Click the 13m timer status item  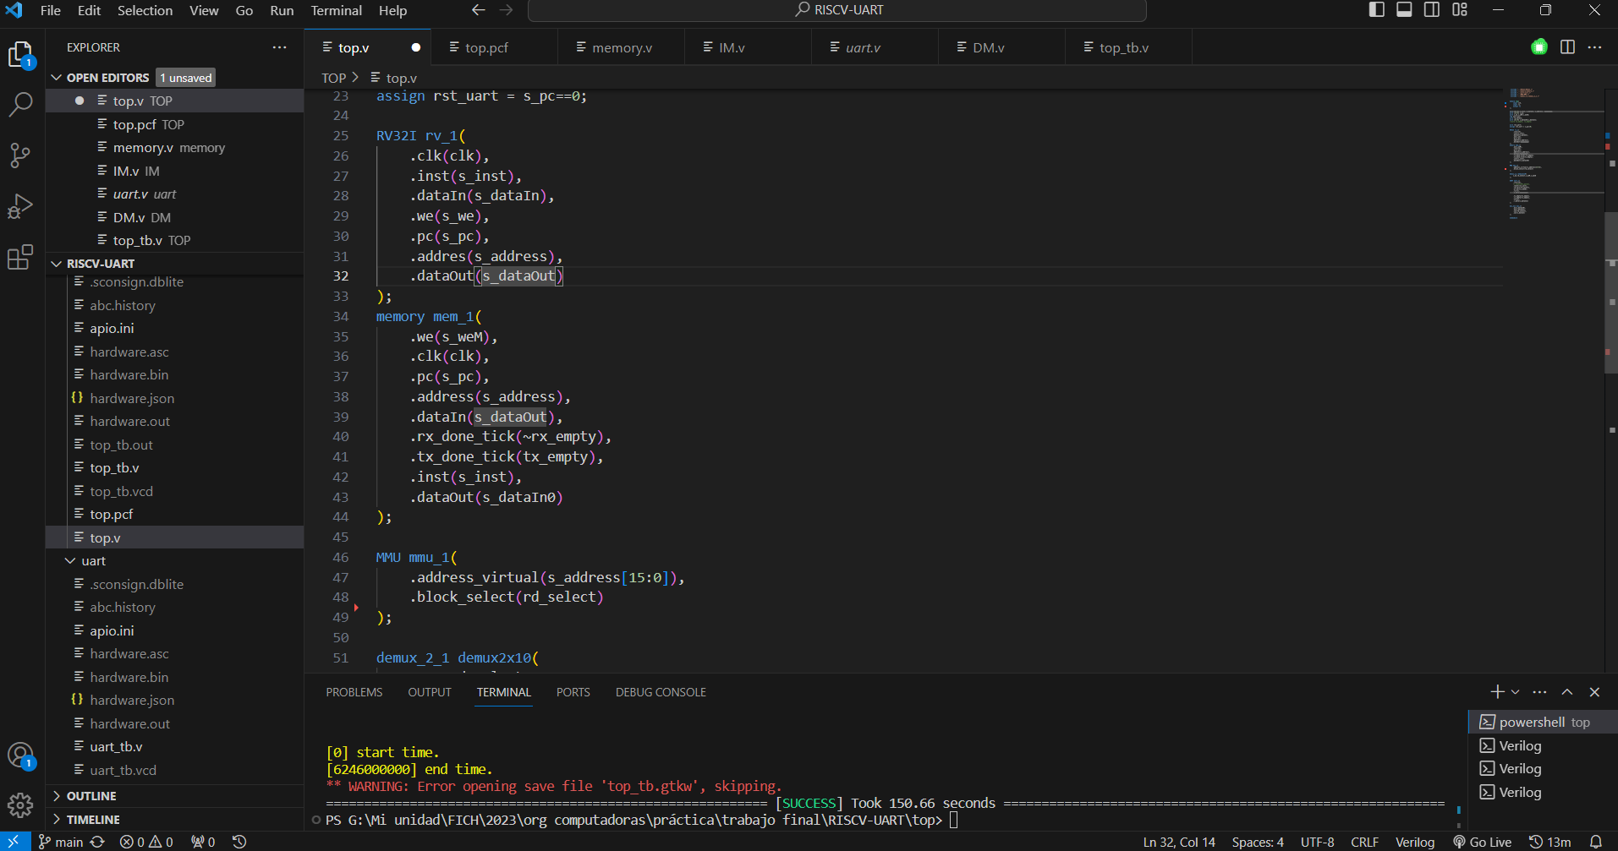coord(1549,842)
